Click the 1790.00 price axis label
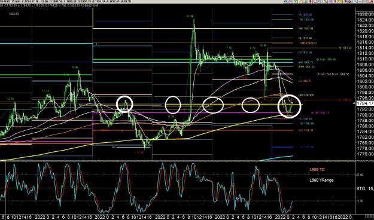Viewport: 374px width, 220px height. pos(365,115)
